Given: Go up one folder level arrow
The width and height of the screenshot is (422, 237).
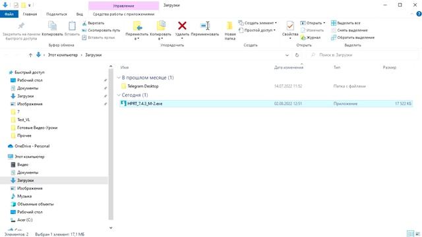Looking at the screenshot, I should point(30,55).
